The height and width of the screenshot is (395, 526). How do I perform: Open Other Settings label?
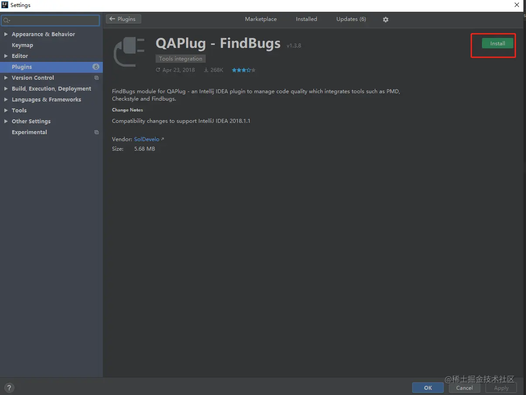tap(31, 122)
